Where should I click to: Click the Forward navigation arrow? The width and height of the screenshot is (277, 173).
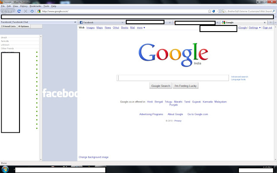click(10, 11)
